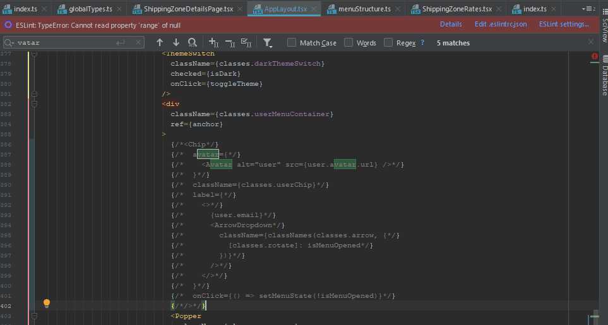Click Edit .eslintrc.json link

[501, 24]
